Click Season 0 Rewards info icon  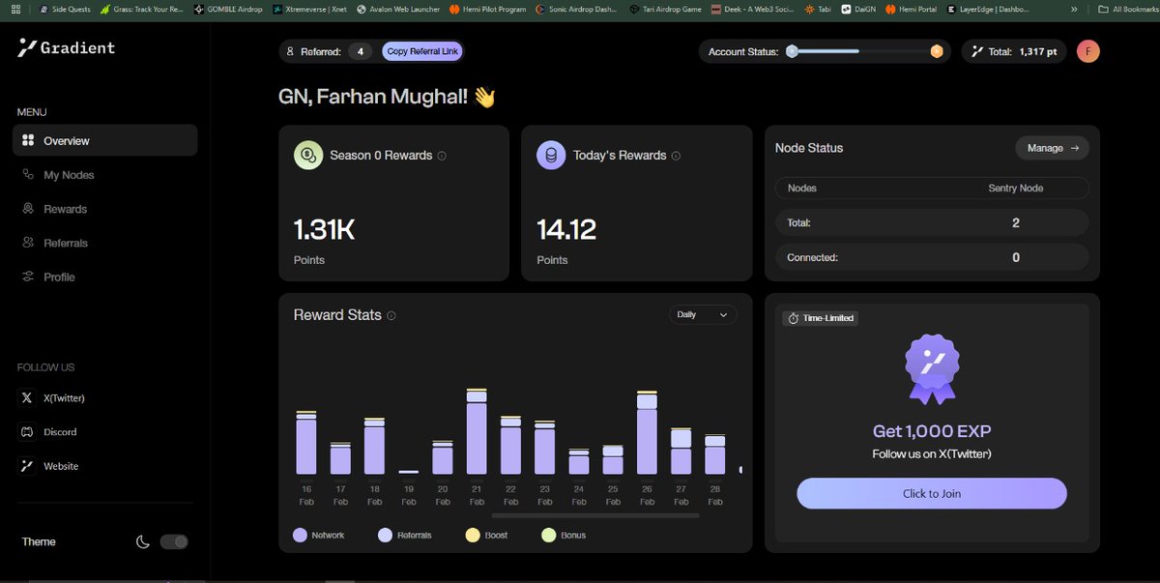[442, 156]
